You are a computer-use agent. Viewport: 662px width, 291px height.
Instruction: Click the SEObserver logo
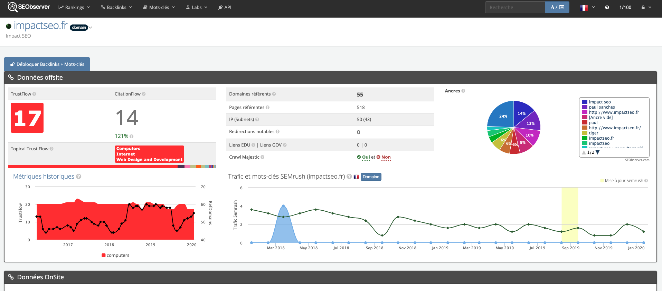point(29,7)
